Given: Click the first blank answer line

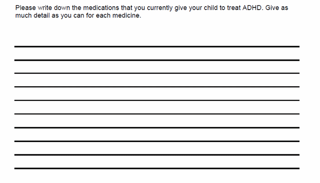Looking at the screenshot, I should [156, 46].
